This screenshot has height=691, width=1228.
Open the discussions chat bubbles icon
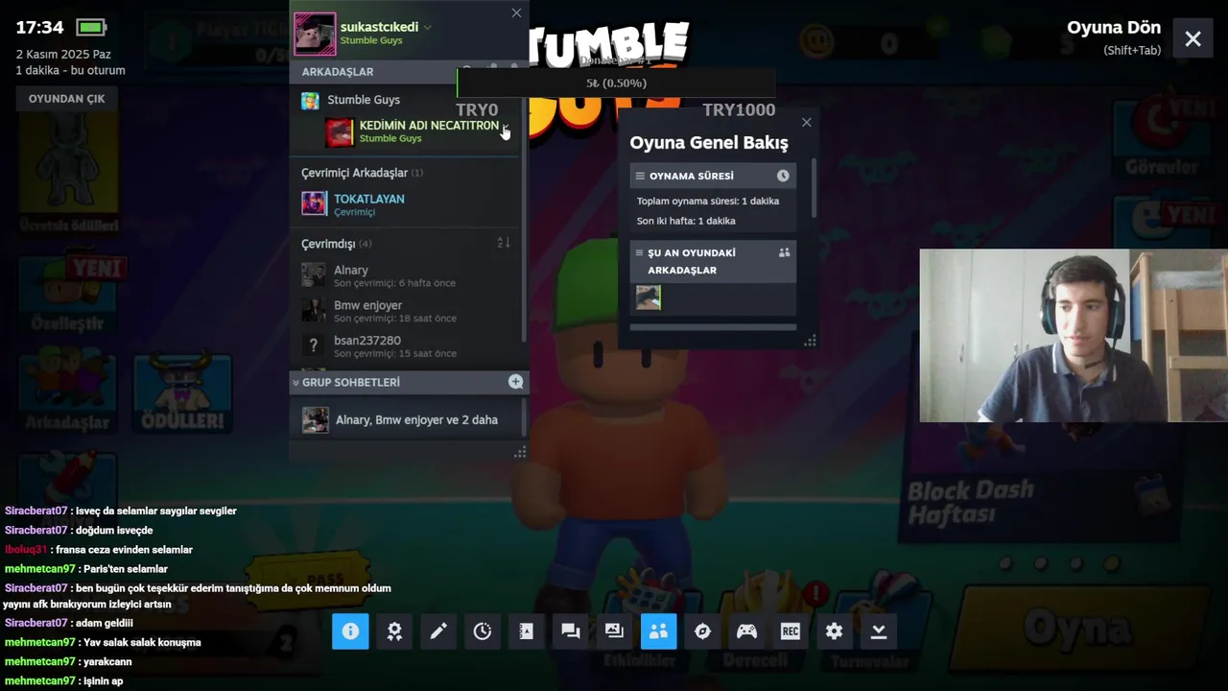pyautogui.click(x=571, y=631)
